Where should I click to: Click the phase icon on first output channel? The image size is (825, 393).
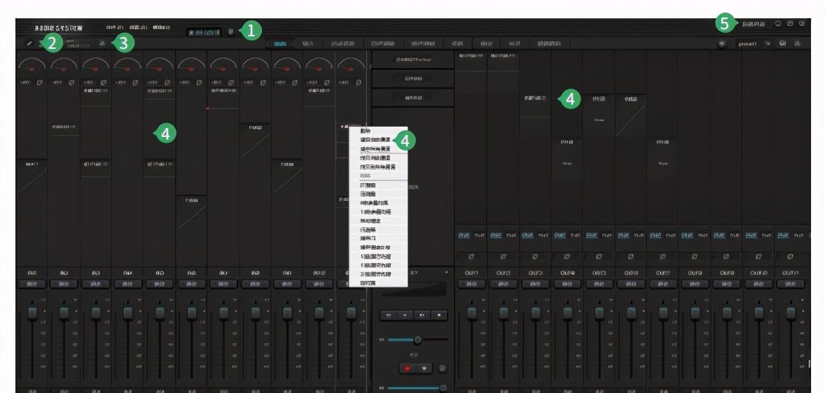471,257
